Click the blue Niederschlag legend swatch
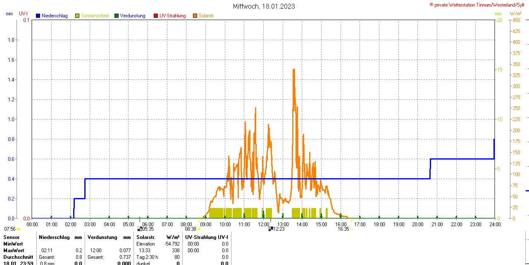The width and height of the screenshot is (529, 265). click(x=38, y=16)
